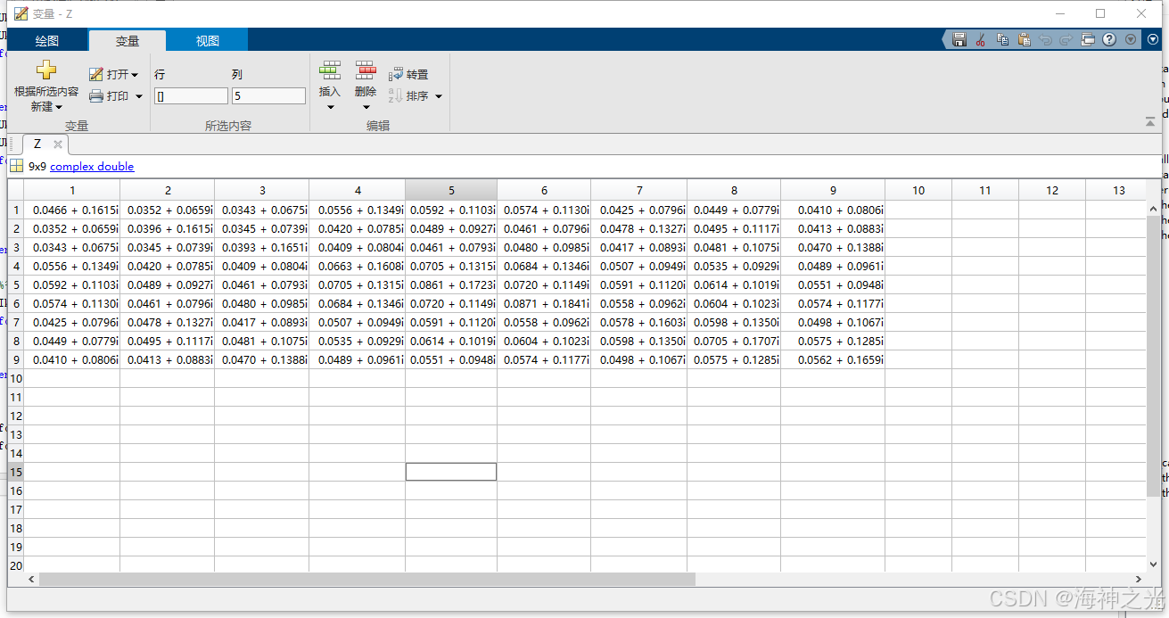Click row 3, column 9 cell 0.0470 + 0.1388i

[x=833, y=247]
